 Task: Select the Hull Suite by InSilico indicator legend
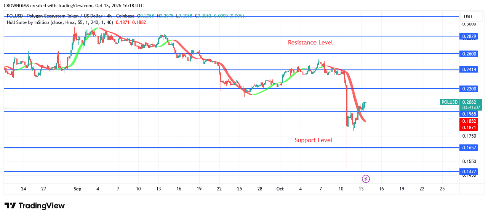[x=60, y=22]
